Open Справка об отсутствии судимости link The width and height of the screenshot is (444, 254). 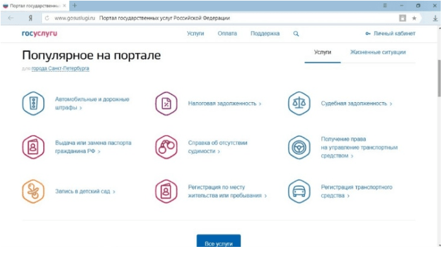tap(217, 147)
